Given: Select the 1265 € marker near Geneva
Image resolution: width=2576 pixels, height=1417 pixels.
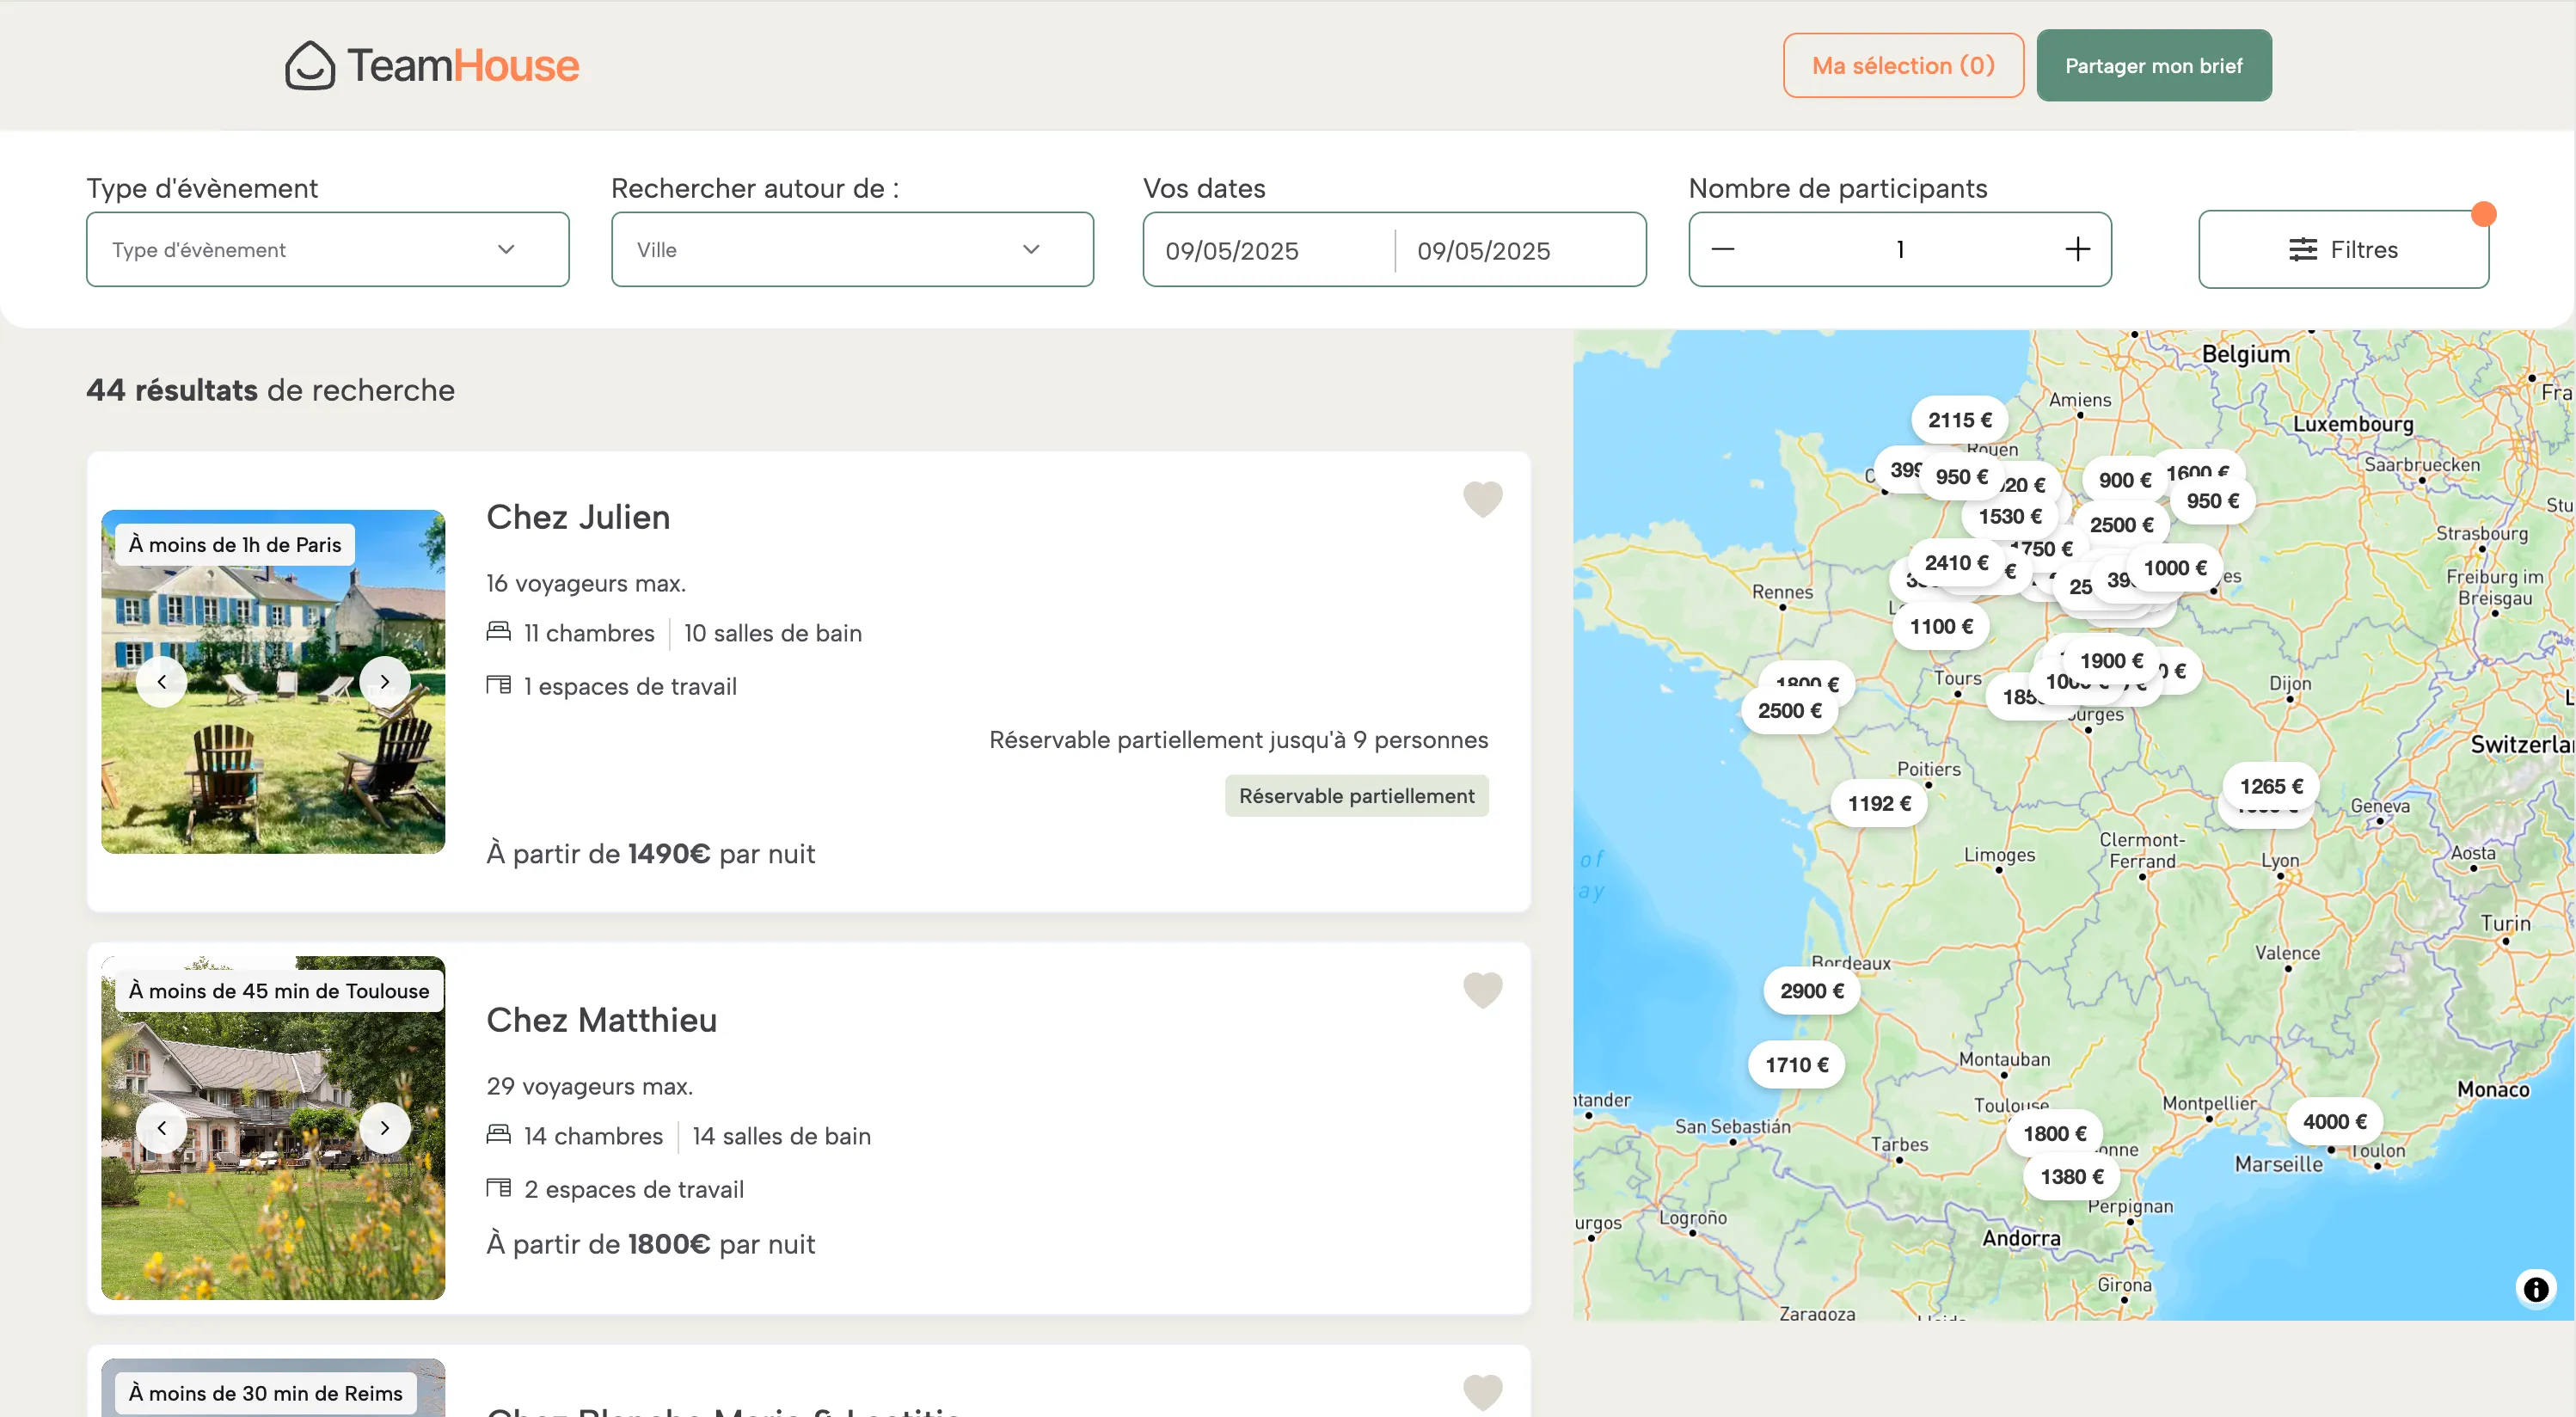Looking at the screenshot, I should (2271, 787).
